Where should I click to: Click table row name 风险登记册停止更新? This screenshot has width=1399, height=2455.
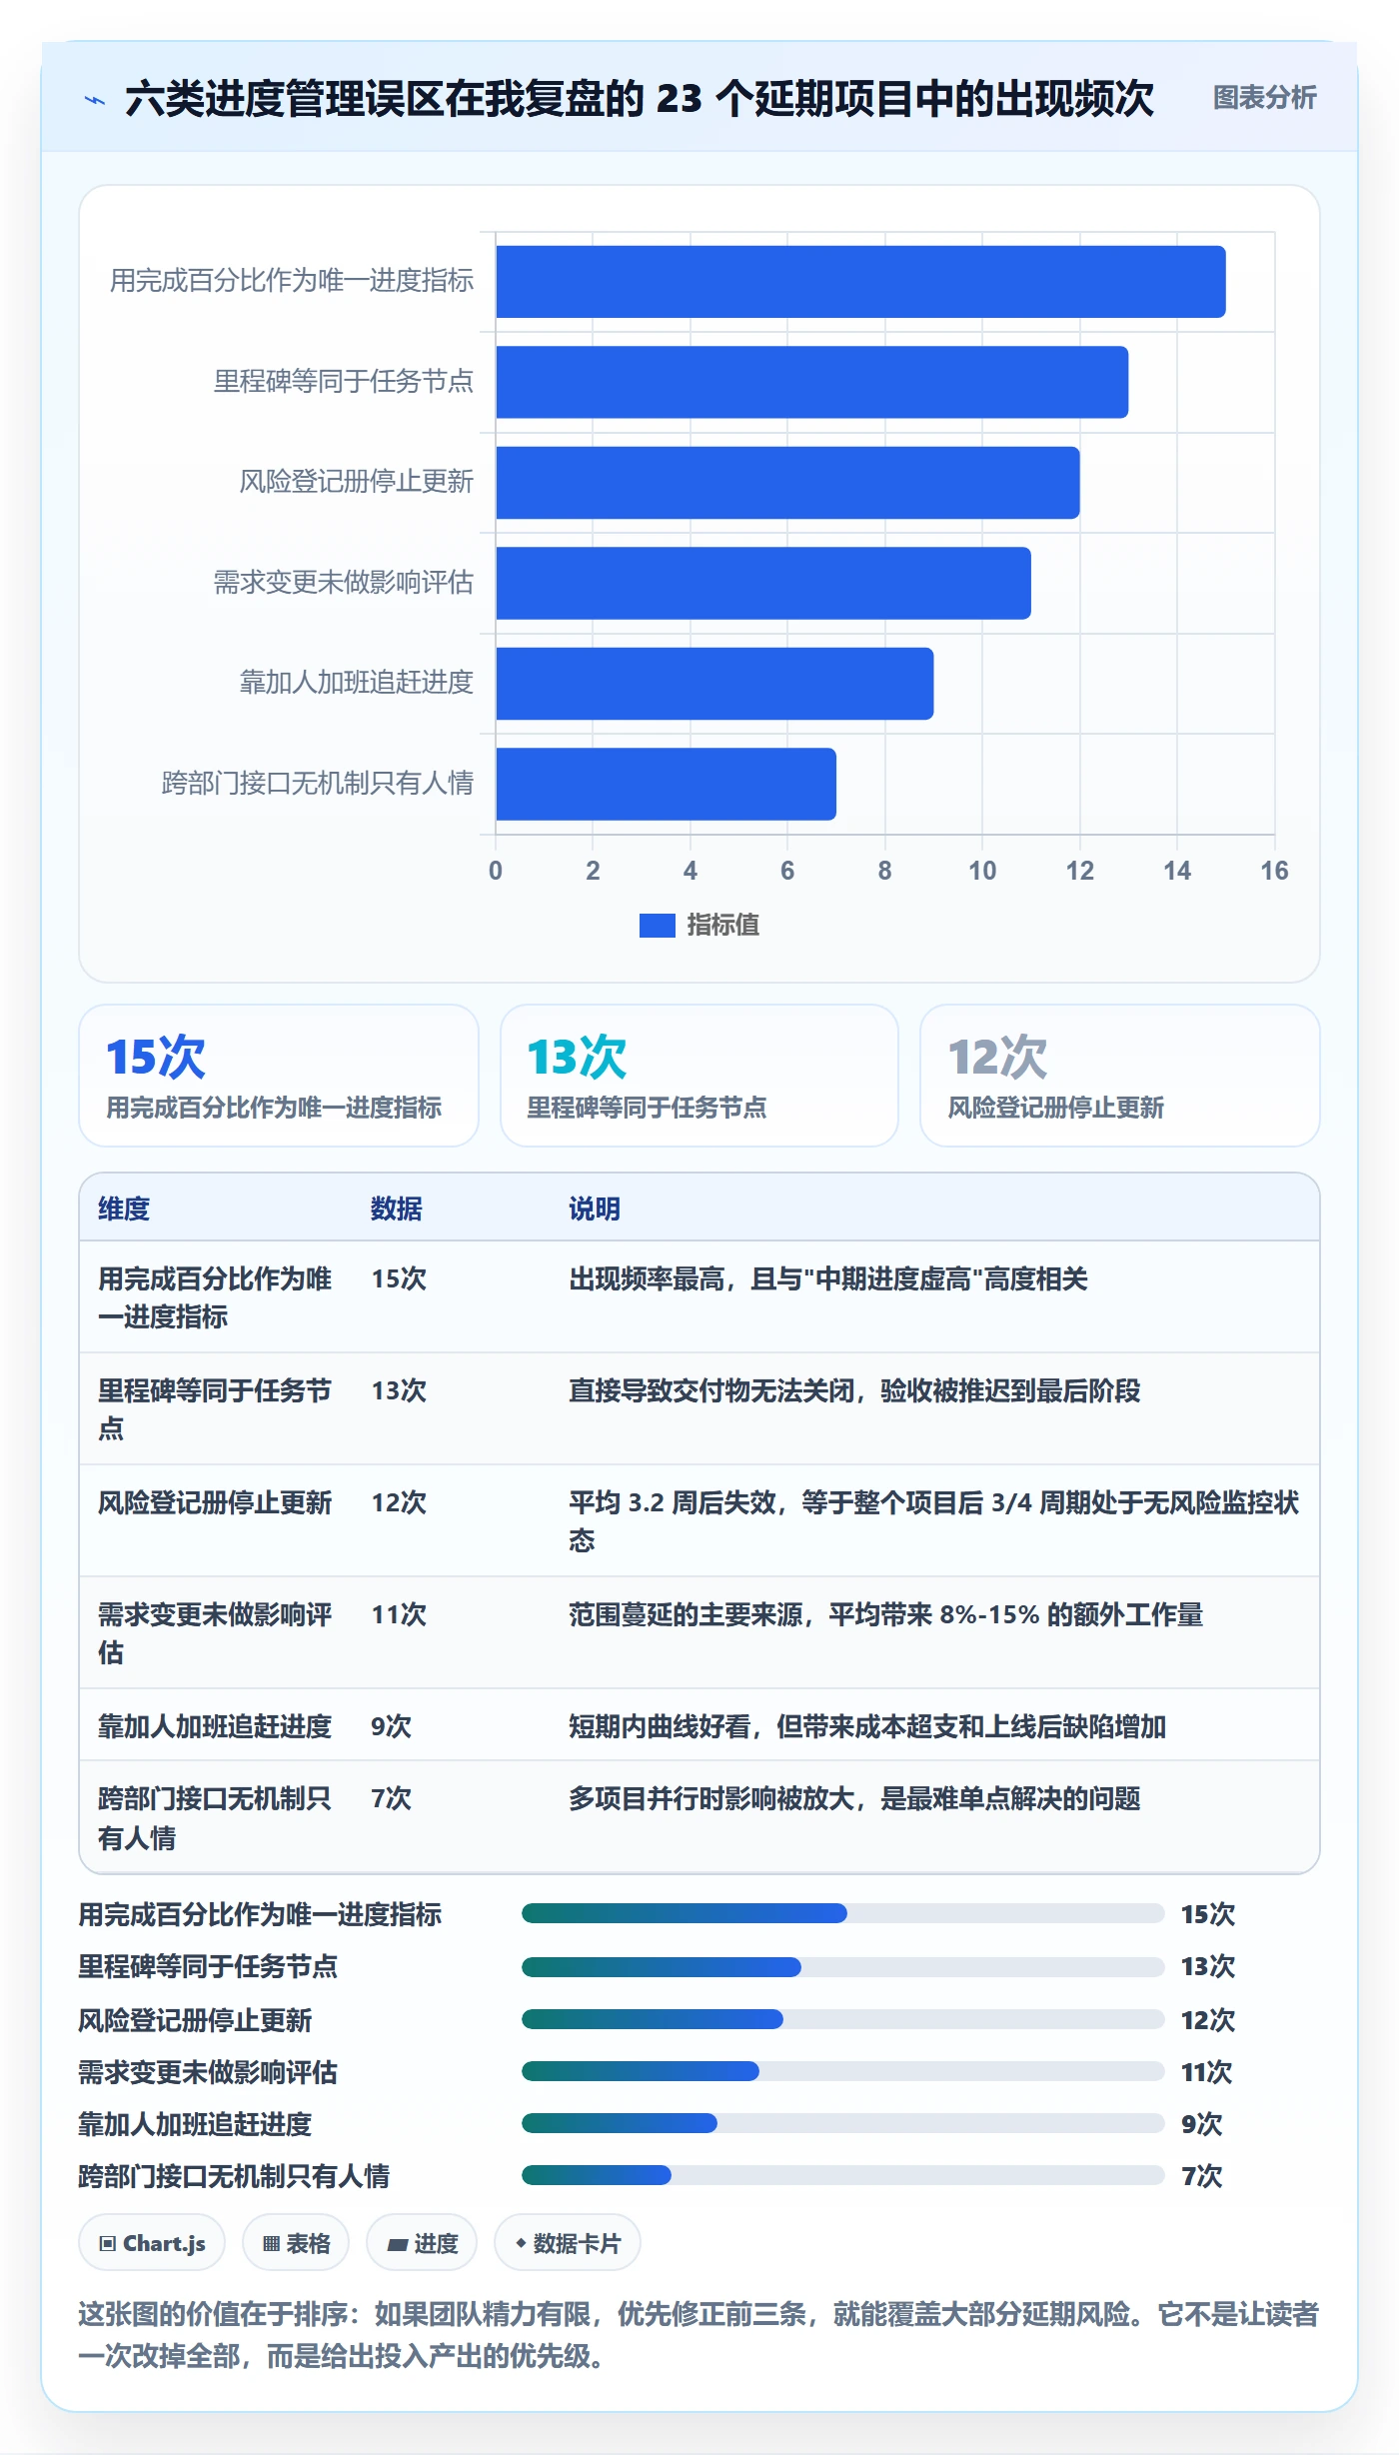click(x=215, y=1502)
